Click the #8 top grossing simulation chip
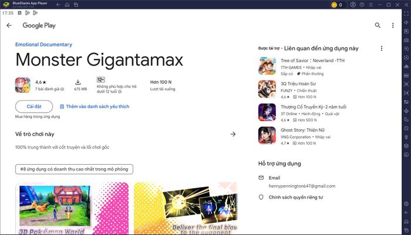The width and height of the screenshot is (411, 235). (x=74, y=169)
